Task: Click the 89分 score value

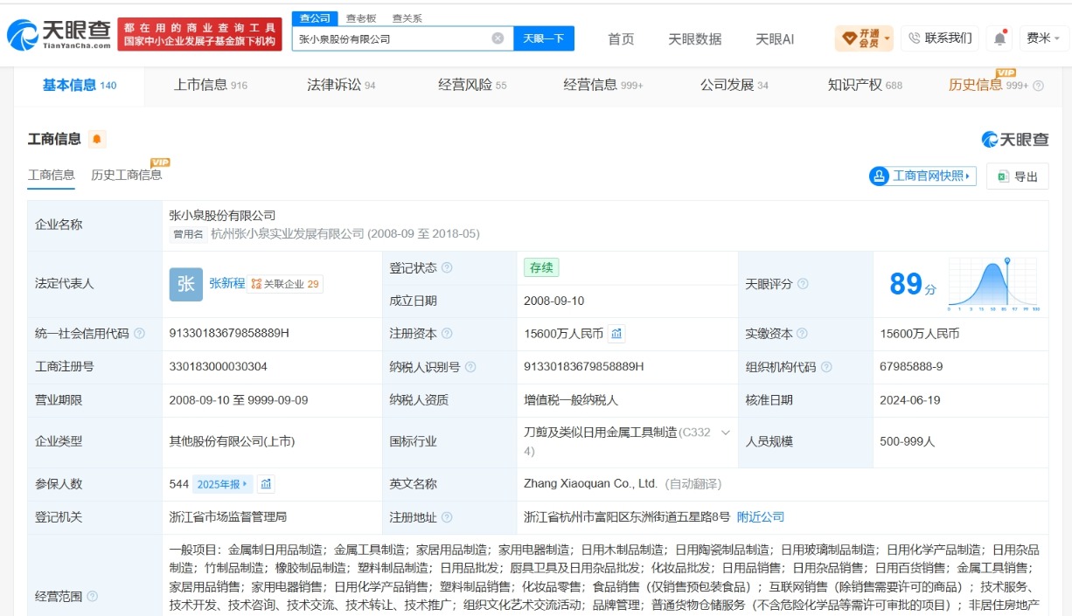Action: [x=912, y=285]
